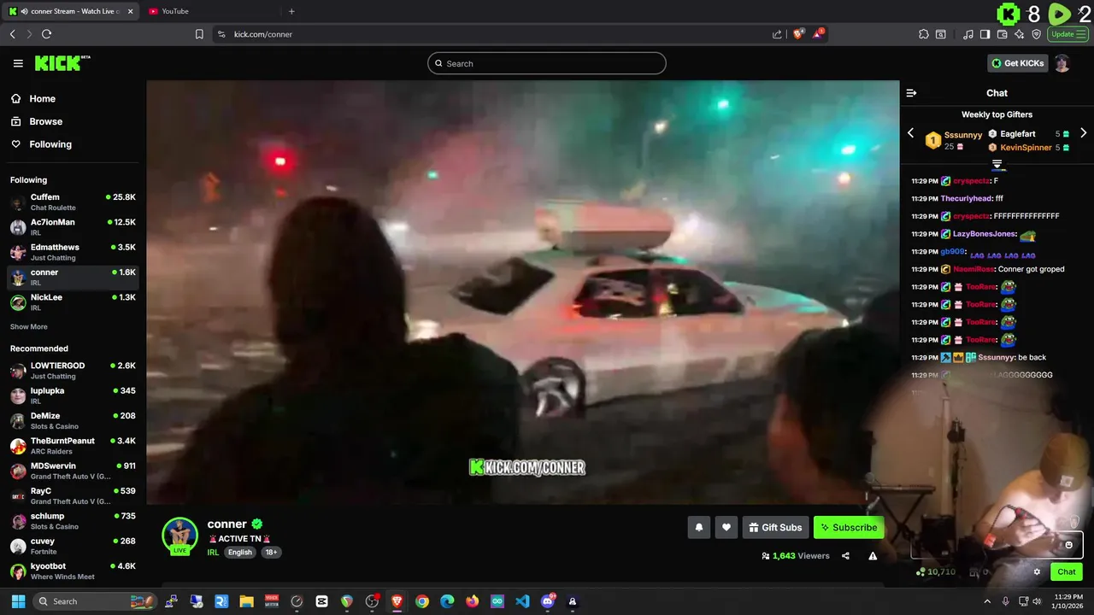
Task: Send message with green Chat button
Action: [x=1067, y=572]
